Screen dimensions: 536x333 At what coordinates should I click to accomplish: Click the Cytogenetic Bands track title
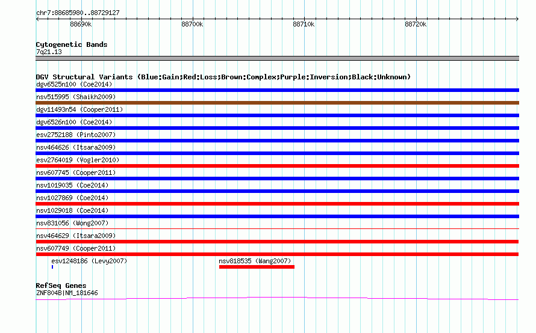pos(72,44)
